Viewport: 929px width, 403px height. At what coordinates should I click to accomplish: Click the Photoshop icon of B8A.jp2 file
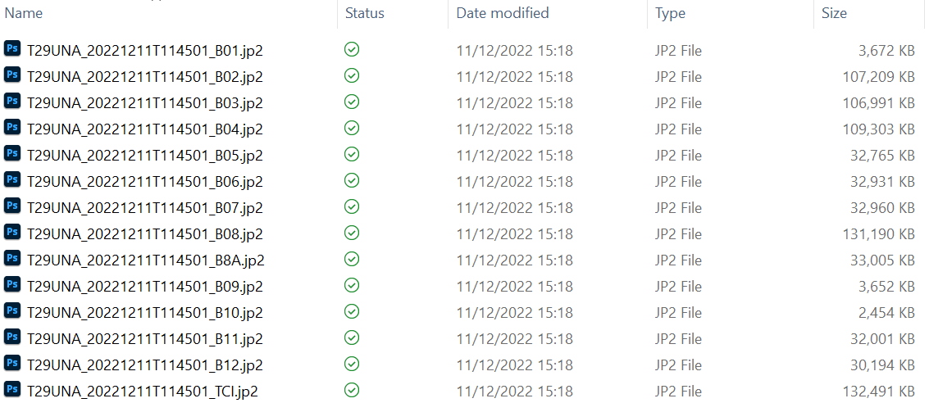(11, 258)
